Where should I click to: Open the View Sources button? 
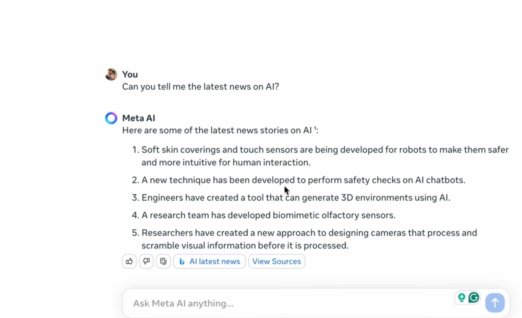(x=277, y=261)
